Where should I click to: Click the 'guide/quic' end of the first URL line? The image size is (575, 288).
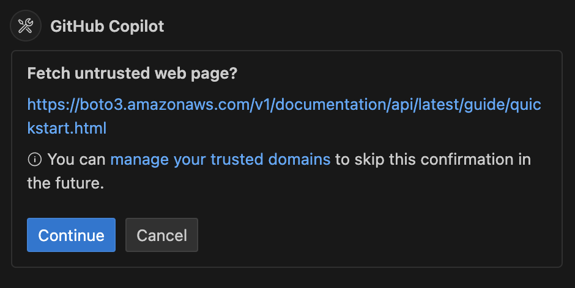[x=503, y=105]
